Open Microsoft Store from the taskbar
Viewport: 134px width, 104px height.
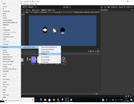pos(49,100)
